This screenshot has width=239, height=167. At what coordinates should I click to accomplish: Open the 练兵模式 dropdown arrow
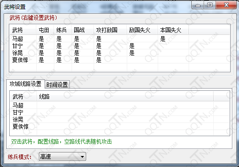[82, 157]
